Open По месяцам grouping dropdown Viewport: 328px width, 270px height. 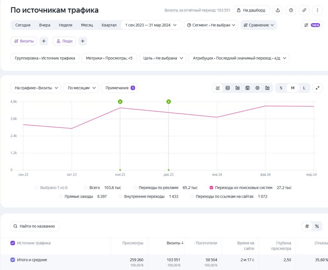[x=81, y=88]
